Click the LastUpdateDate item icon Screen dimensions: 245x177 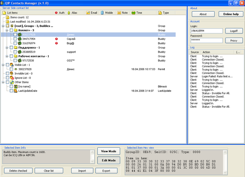[16, 91]
